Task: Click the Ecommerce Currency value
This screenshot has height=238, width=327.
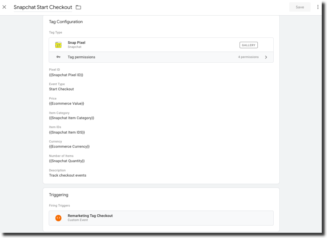Action: [69, 147]
